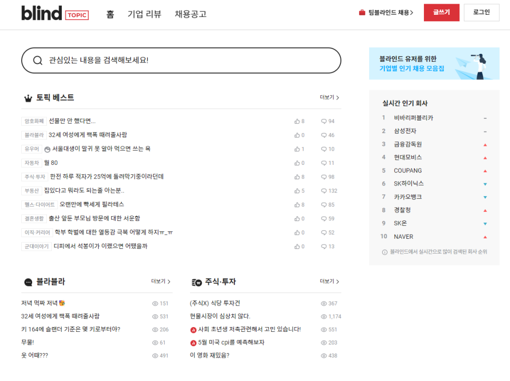Go to the 홈 tab
Screen dimensions: 510x381
[x=110, y=14]
